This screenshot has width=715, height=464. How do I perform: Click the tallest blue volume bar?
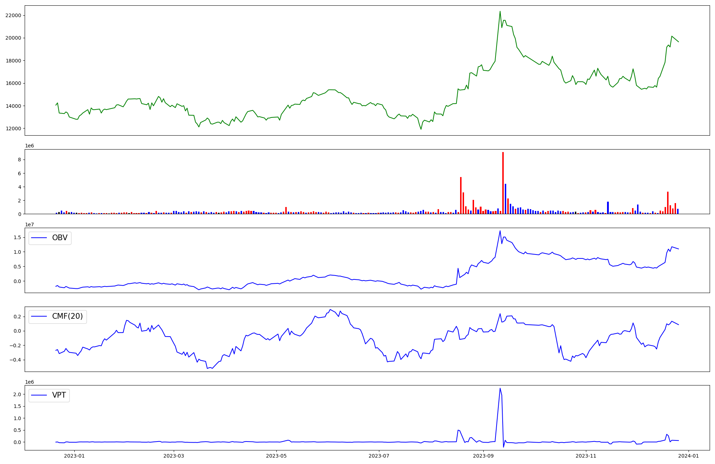(506, 199)
